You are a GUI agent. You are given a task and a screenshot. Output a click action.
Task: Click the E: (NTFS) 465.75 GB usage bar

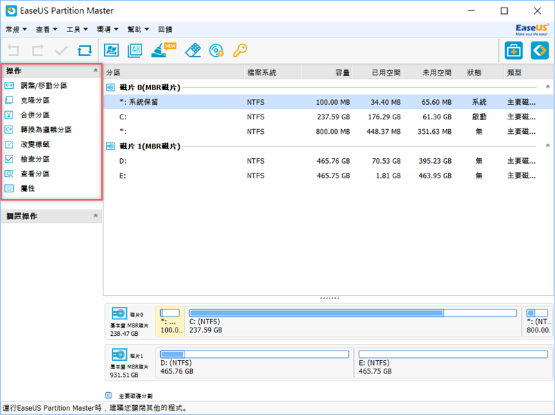(x=453, y=354)
